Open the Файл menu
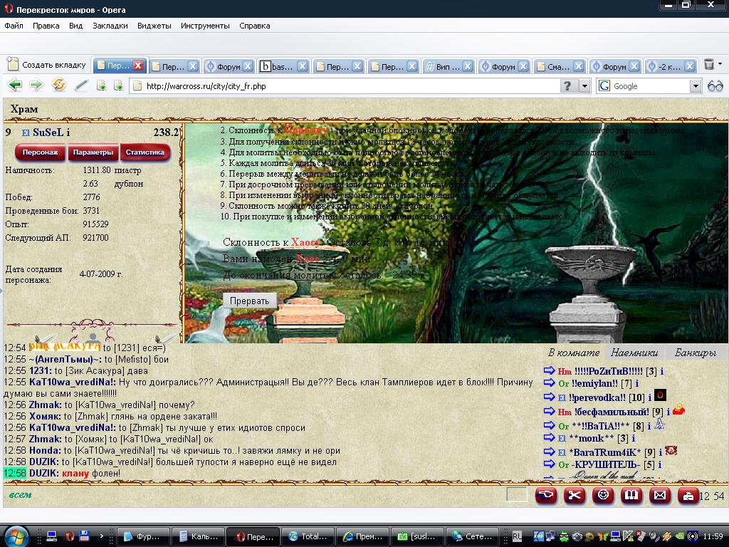This screenshot has height=547, width=729. [14, 26]
